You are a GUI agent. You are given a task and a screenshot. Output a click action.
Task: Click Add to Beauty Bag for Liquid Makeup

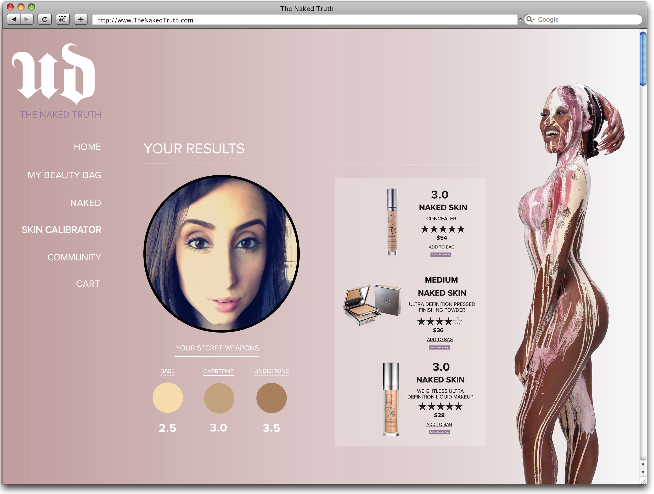(x=439, y=432)
